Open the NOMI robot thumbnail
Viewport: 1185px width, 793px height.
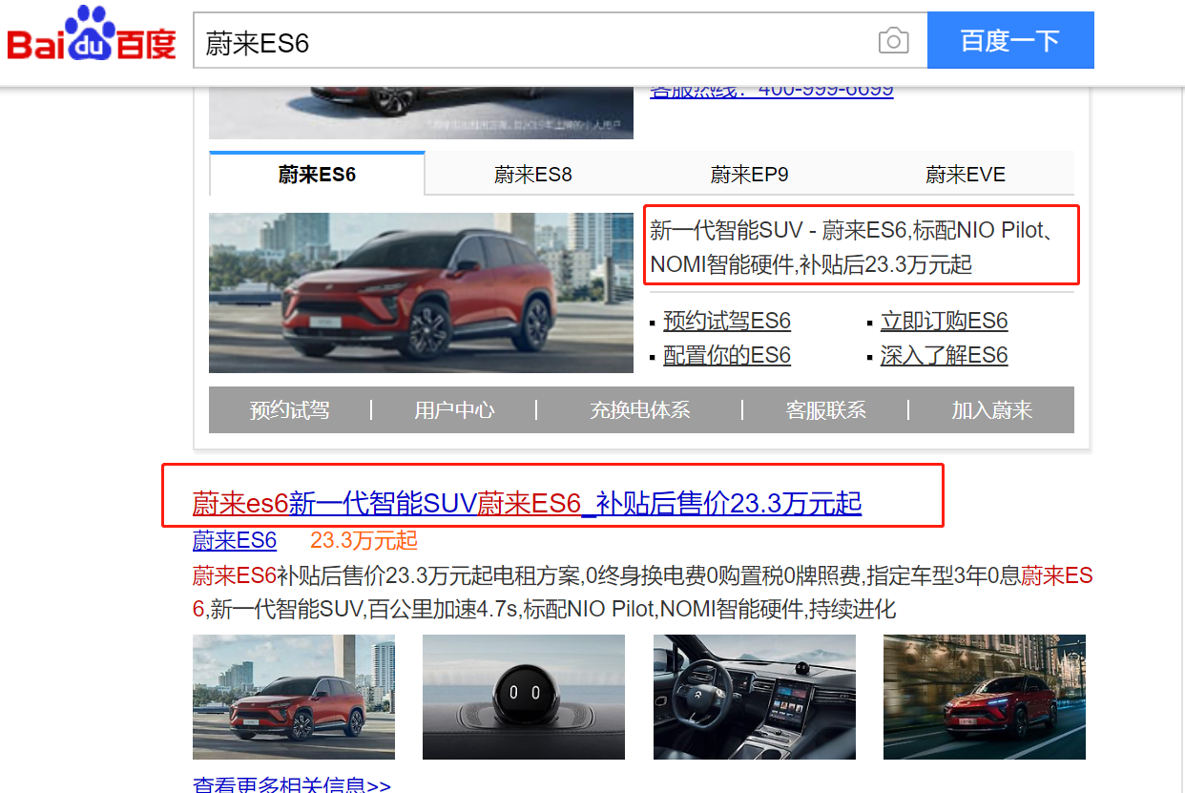(x=524, y=697)
